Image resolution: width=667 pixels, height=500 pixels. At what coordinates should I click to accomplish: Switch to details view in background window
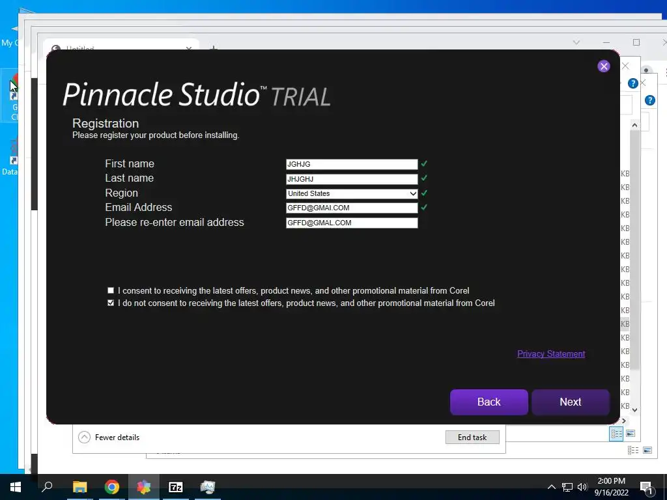(x=616, y=434)
